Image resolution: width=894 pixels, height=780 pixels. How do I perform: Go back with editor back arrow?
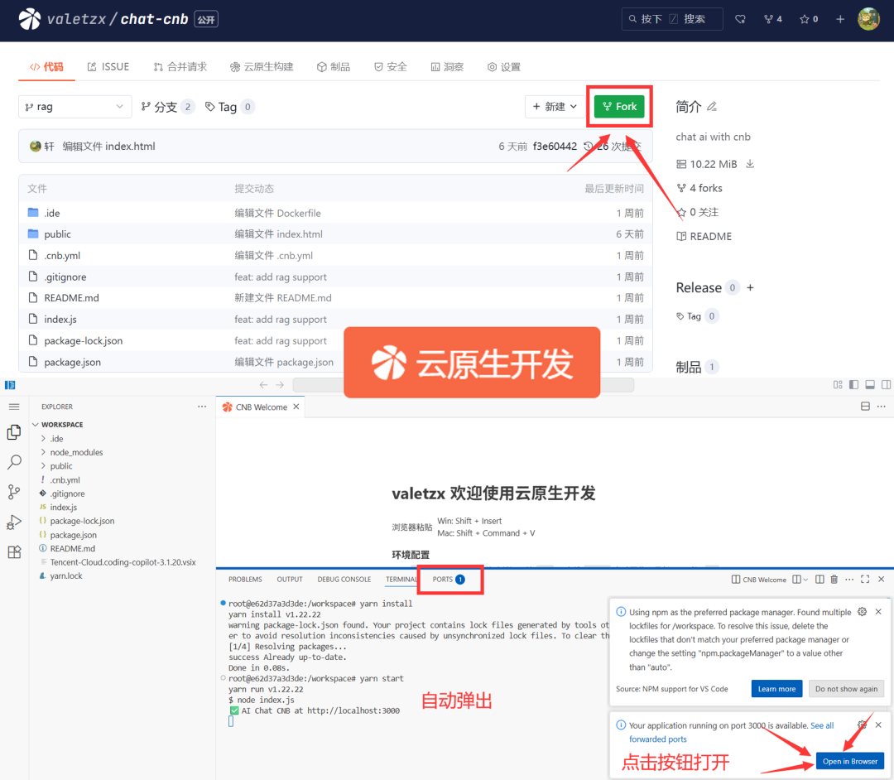tap(263, 385)
